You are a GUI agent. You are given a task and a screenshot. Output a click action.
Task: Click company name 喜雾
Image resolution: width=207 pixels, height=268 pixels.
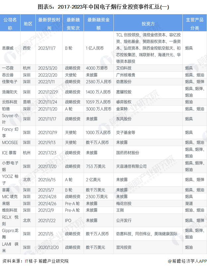click(x=6, y=190)
